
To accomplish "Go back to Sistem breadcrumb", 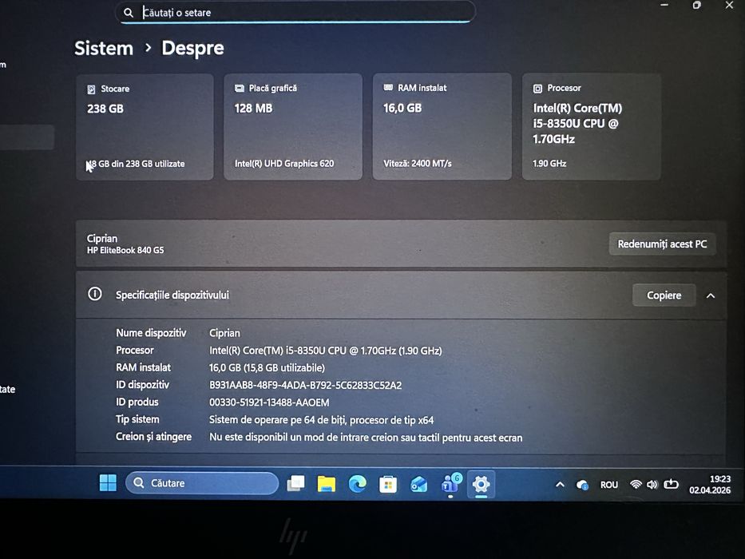I will tap(104, 49).
